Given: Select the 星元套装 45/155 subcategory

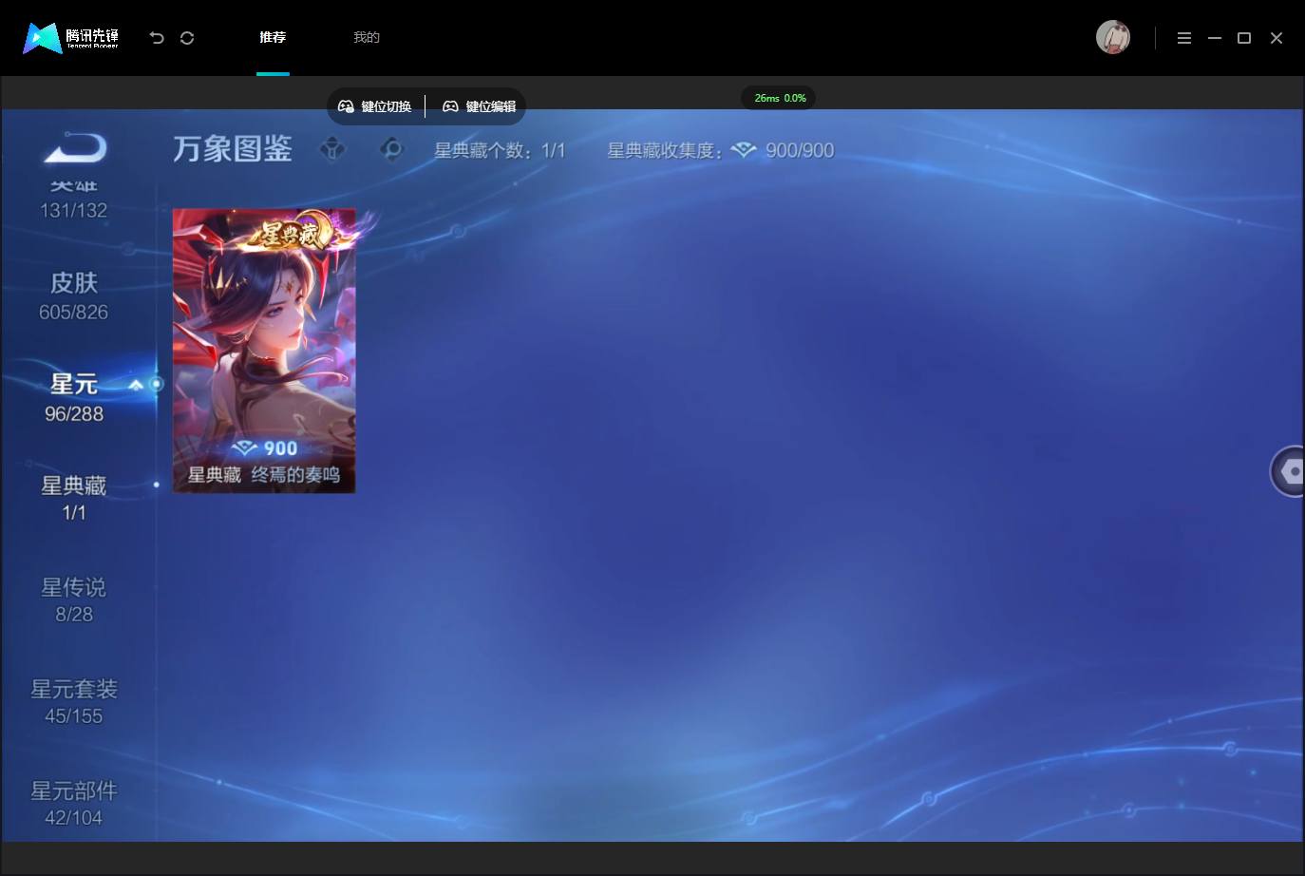Looking at the screenshot, I should coord(74,702).
